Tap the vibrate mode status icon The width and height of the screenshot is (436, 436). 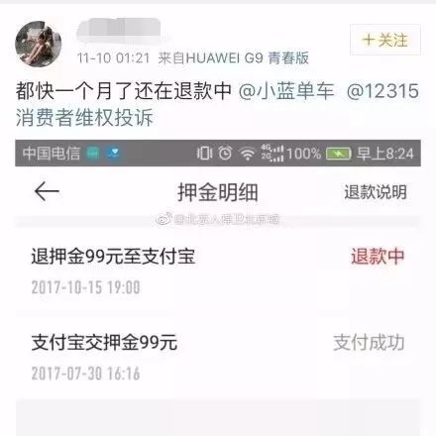pyautogui.click(x=204, y=154)
